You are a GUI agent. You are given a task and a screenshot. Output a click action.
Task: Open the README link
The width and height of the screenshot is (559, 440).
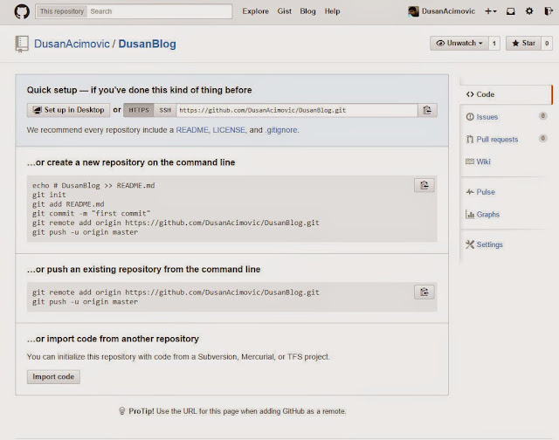coord(192,130)
